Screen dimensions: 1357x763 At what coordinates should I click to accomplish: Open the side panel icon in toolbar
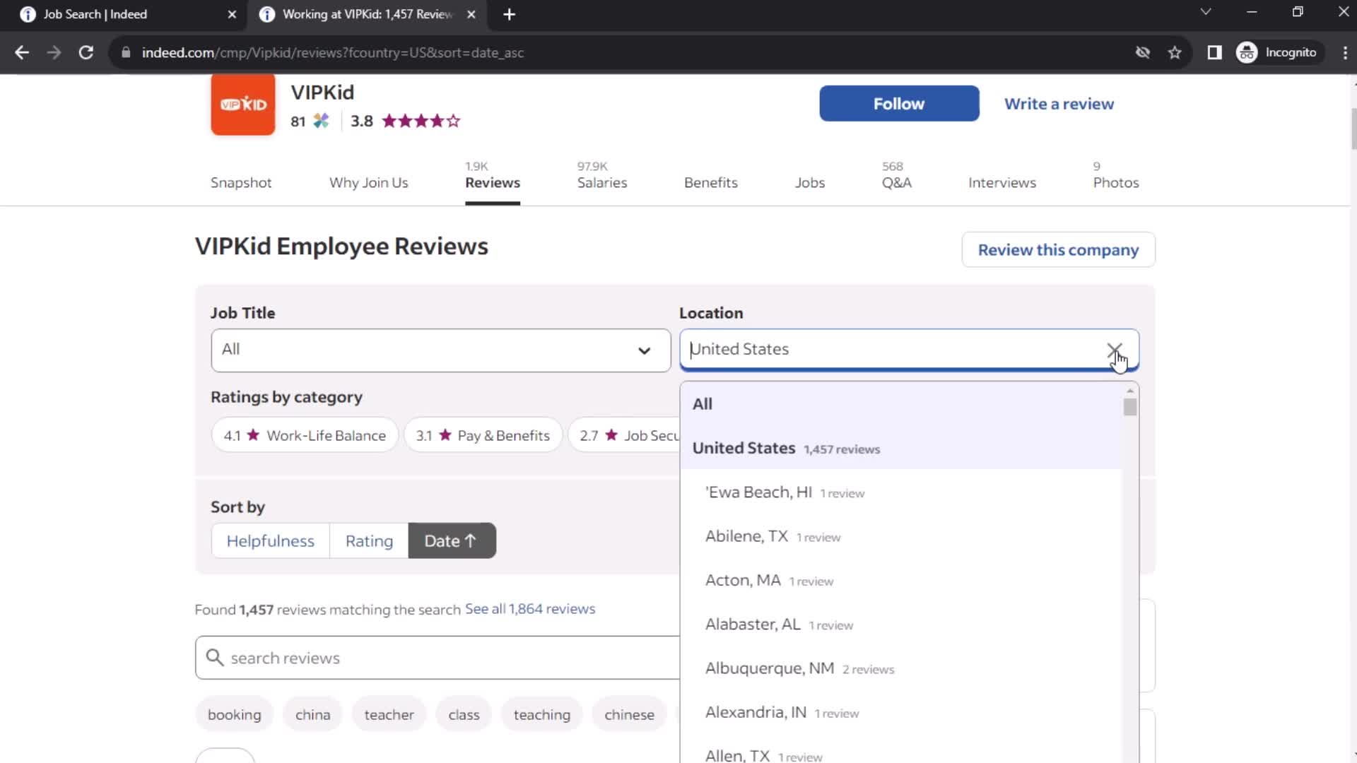tap(1214, 52)
